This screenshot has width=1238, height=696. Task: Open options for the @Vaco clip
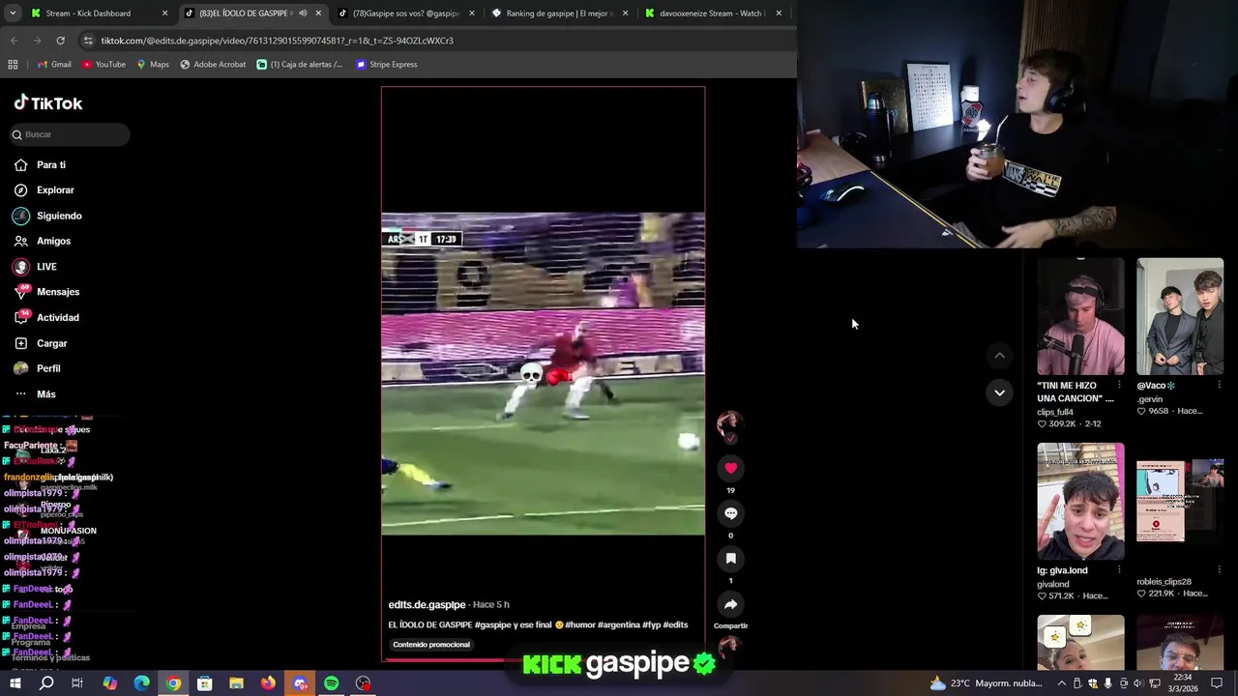(x=1219, y=385)
